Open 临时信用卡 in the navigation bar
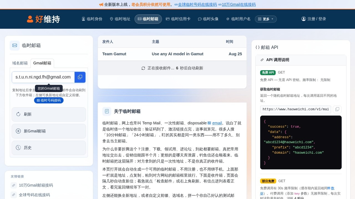The image size is (355, 199). click(x=178, y=19)
